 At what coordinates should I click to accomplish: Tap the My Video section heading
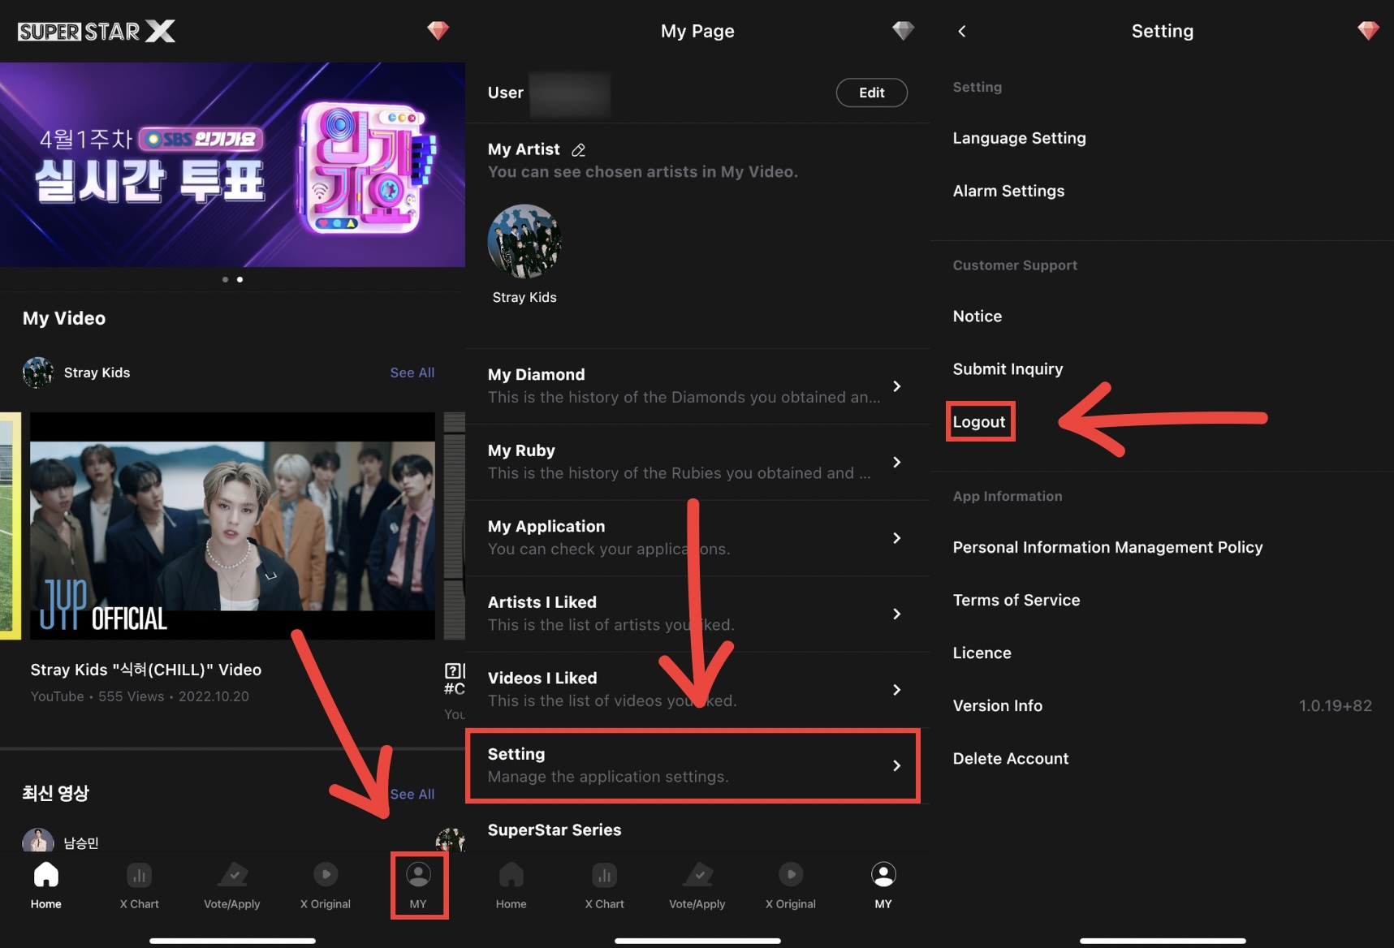(x=64, y=318)
